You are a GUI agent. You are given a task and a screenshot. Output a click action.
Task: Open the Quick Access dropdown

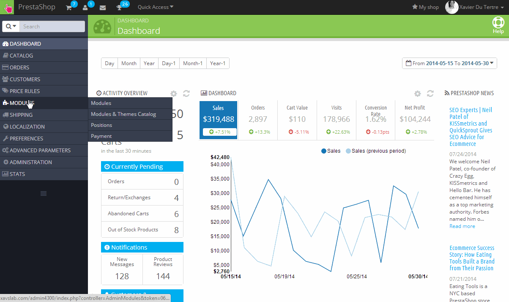pos(156,7)
